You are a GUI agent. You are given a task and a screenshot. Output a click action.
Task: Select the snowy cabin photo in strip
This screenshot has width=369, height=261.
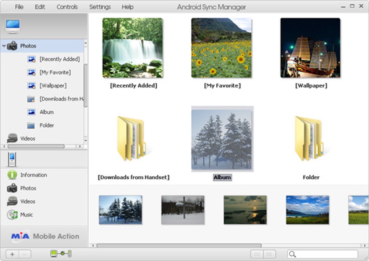click(183, 210)
